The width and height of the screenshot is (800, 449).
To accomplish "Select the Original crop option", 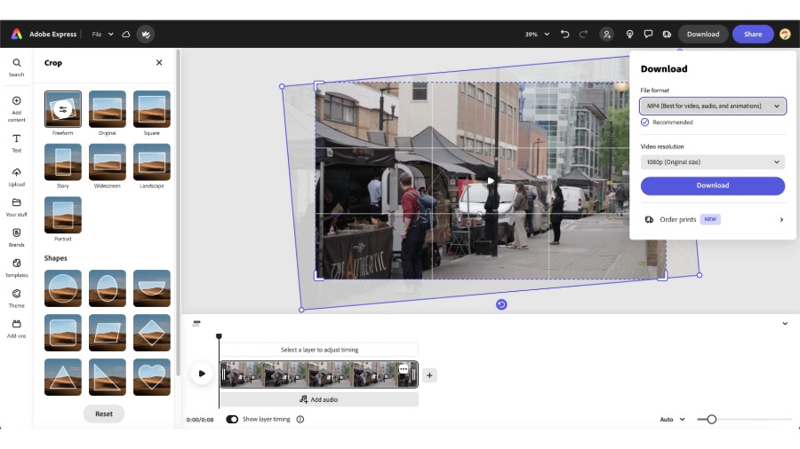I will click(x=108, y=109).
